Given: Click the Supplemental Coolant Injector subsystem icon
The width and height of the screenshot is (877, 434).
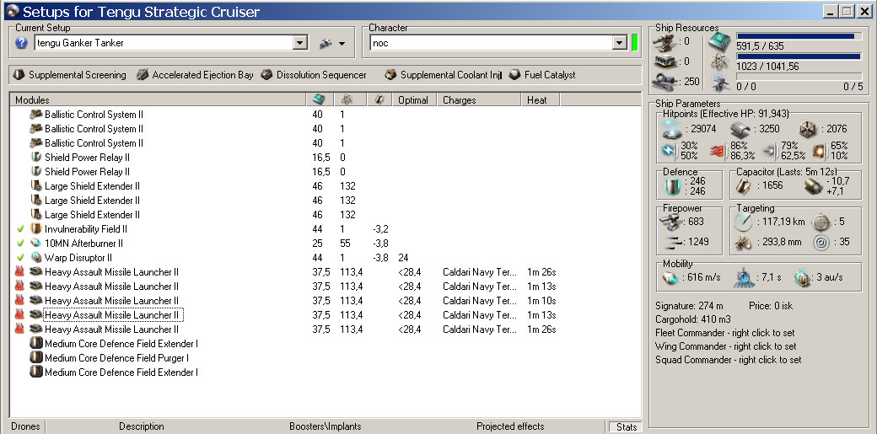Looking at the screenshot, I should pyautogui.click(x=390, y=75).
